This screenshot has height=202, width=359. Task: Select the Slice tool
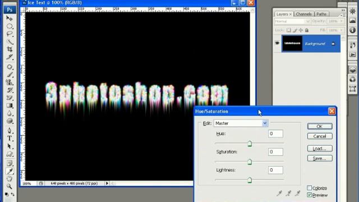(10, 57)
